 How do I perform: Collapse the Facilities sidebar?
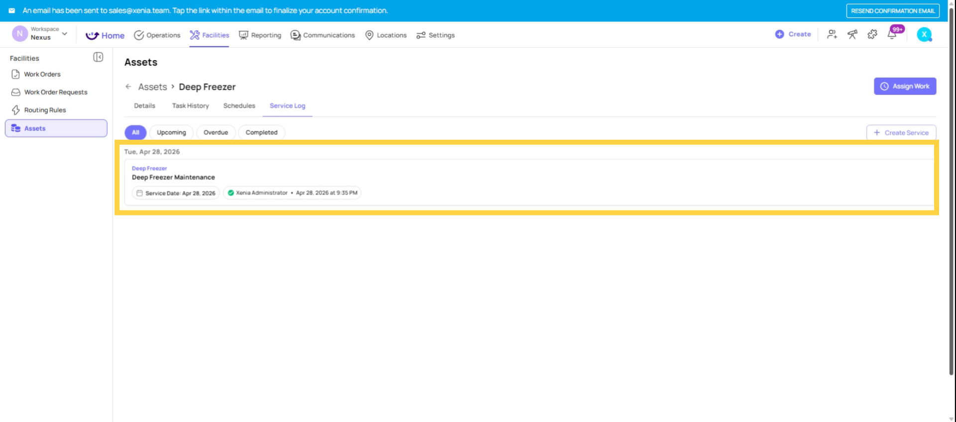tap(98, 57)
